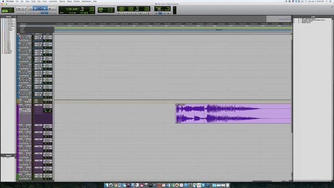
Task: Open the Apple menu
Action: (x=3, y=1)
